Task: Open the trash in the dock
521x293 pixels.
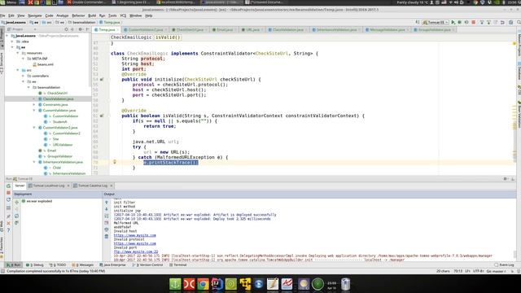Action: 345,284
